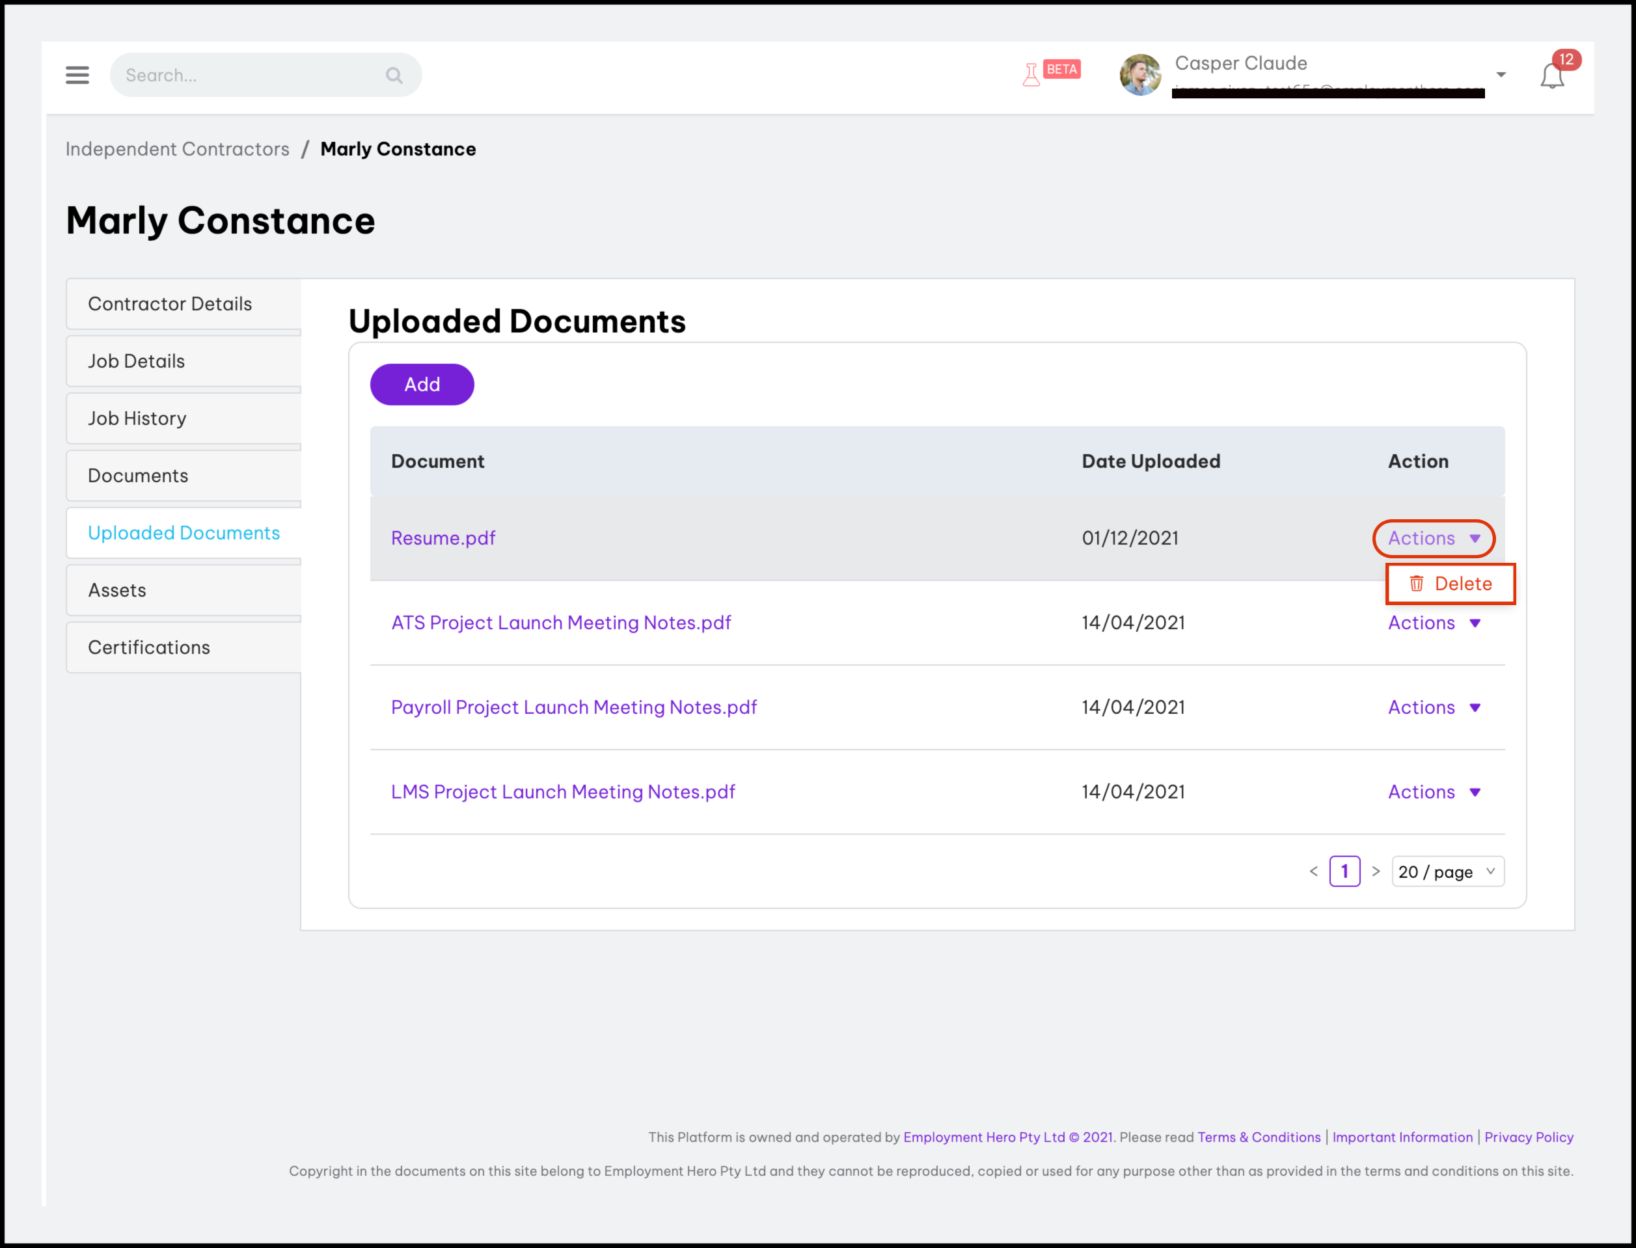
Task: Open the Resume.pdf document link
Action: 443,538
